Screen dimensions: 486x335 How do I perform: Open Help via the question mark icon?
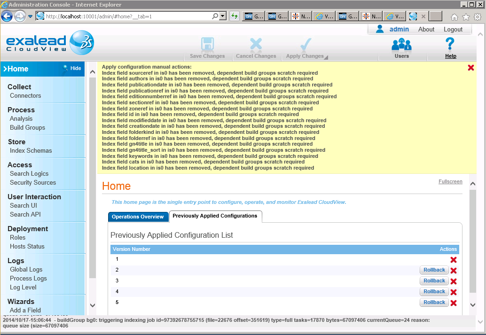pos(450,44)
